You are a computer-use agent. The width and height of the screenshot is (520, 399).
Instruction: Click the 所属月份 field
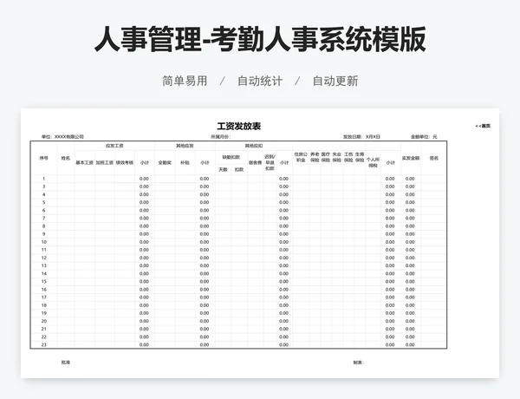click(220, 137)
